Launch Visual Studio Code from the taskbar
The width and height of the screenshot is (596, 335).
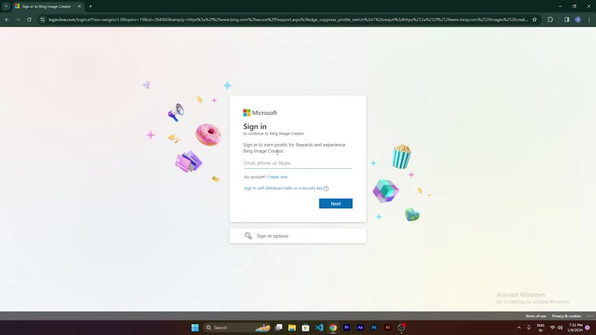pos(320,327)
